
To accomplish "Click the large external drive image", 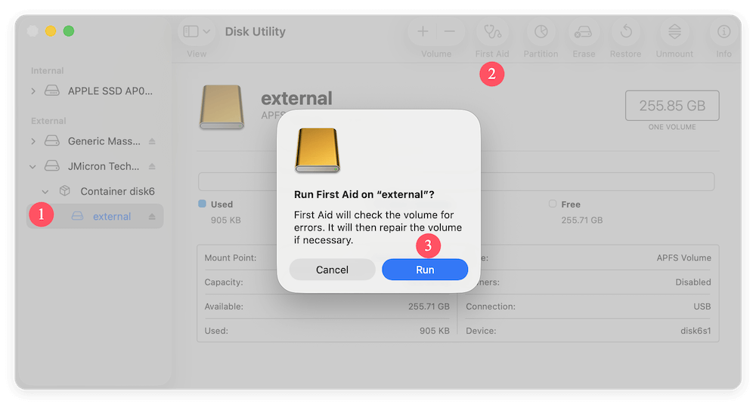I will tap(222, 107).
